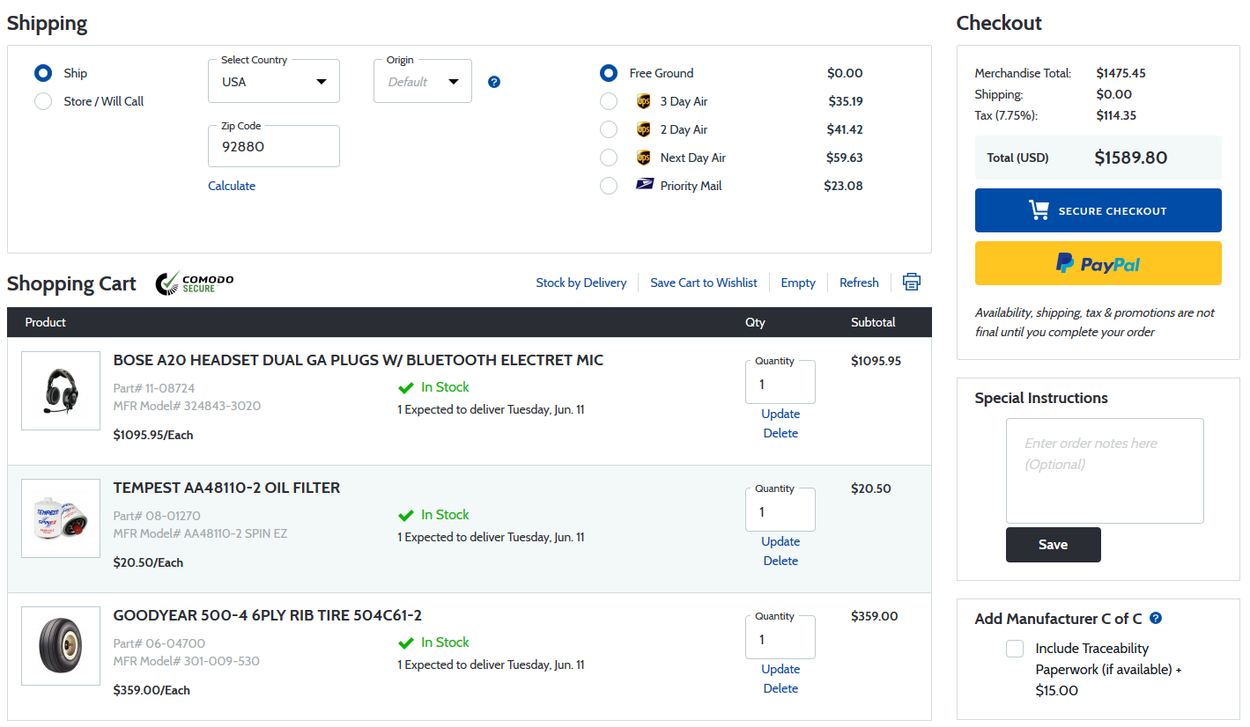Click Delete for the Goodyear tire
Viewport: 1250px width, 727px height.
point(780,688)
